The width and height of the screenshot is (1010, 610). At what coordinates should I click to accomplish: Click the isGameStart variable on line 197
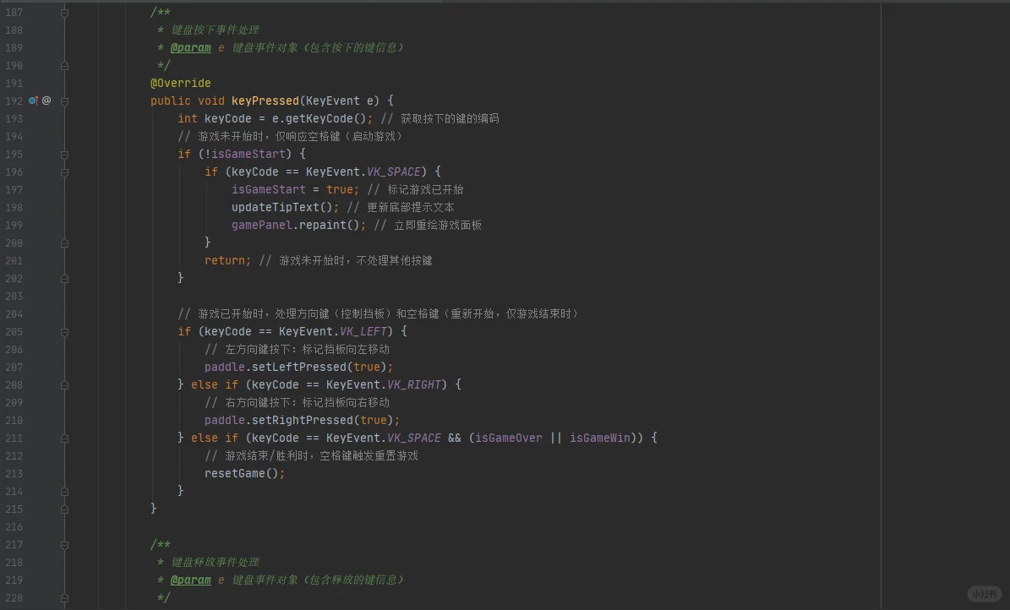(x=268, y=189)
